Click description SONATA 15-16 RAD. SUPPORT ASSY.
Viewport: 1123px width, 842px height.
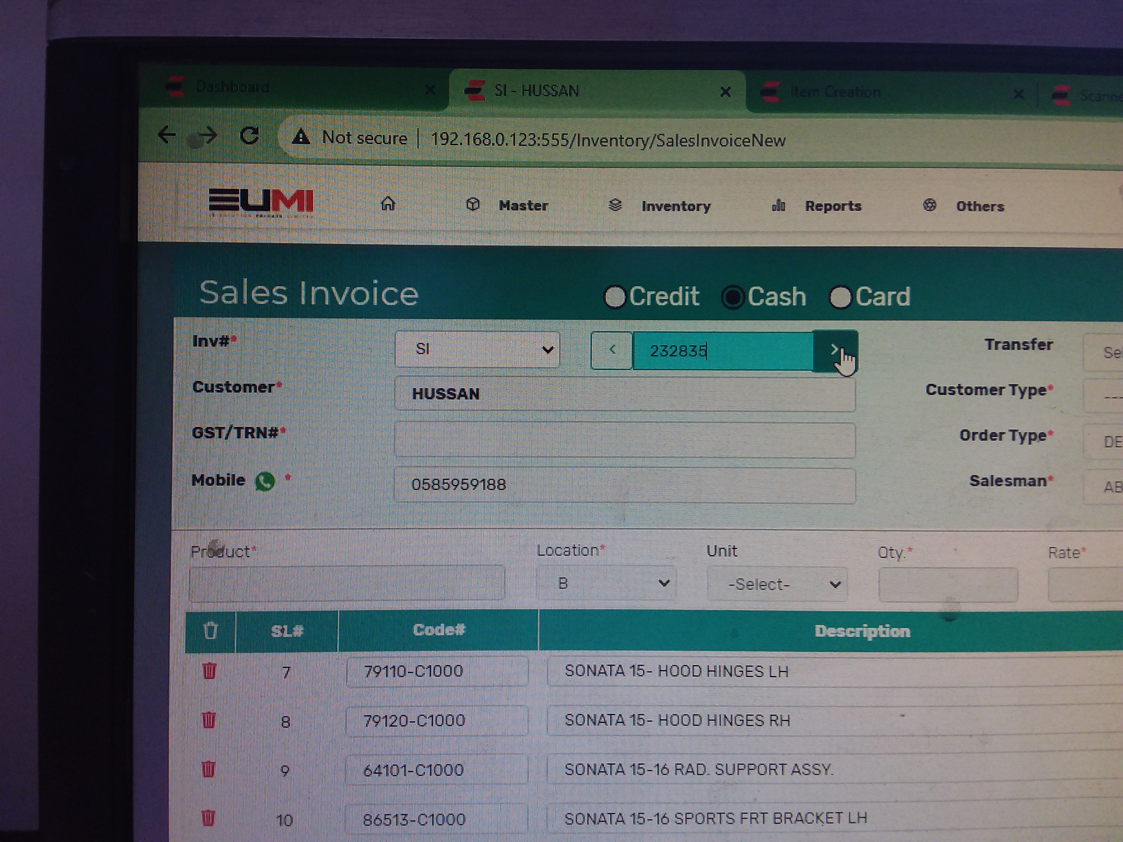[698, 769]
